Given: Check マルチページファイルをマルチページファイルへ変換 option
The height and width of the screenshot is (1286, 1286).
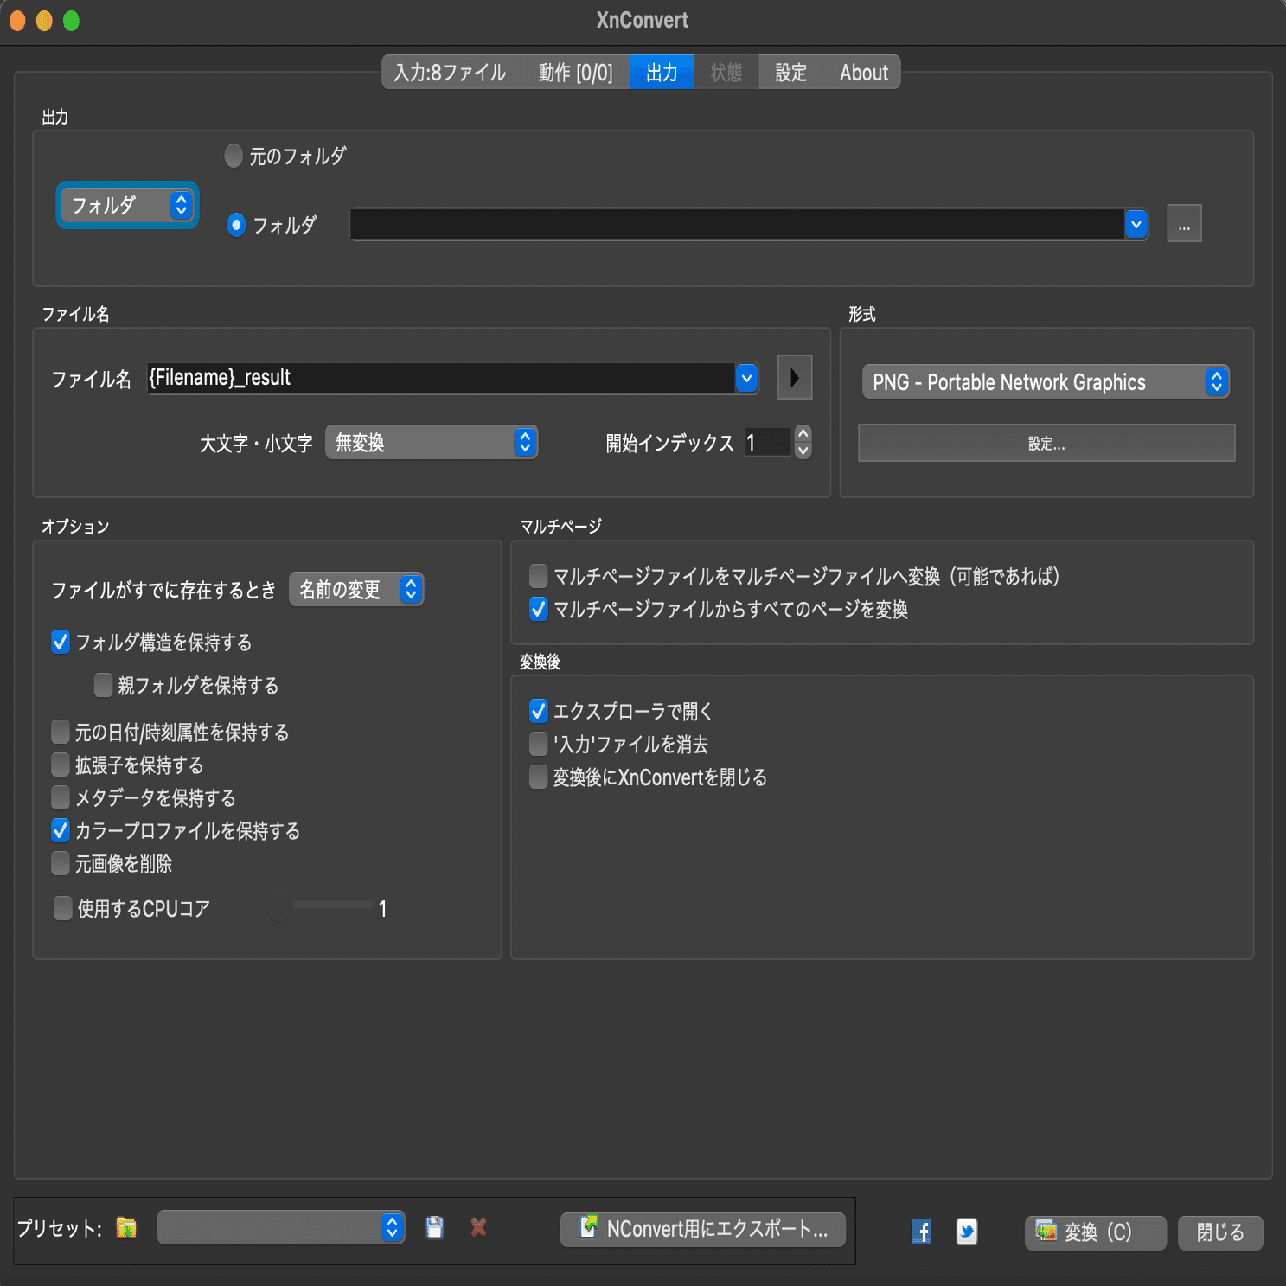Looking at the screenshot, I should pos(538,576).
